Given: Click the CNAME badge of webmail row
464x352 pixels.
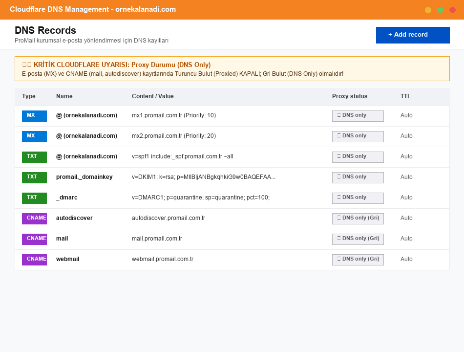Looking at the screenshot, I should pyautogui.click(x=34, y=260).
